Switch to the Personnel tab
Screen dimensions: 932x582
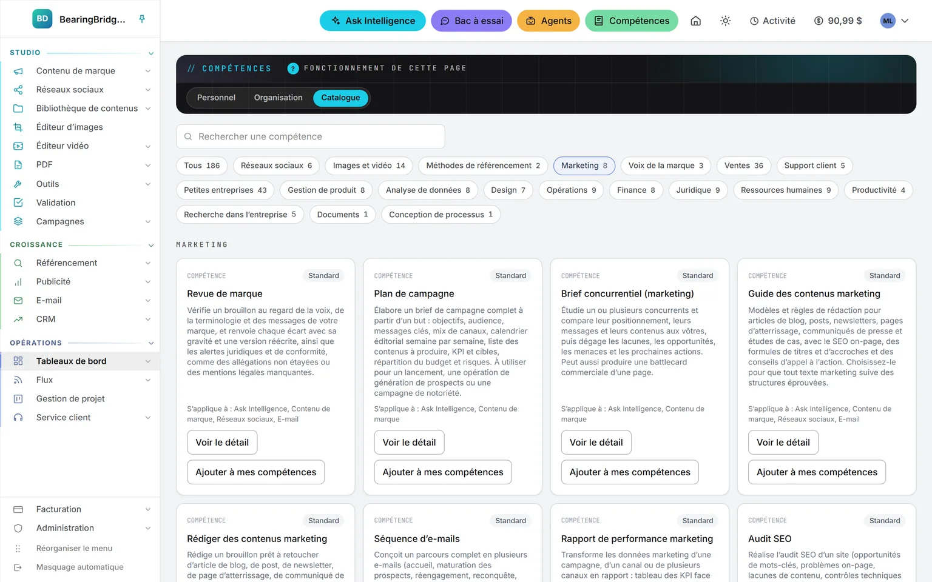216,98
